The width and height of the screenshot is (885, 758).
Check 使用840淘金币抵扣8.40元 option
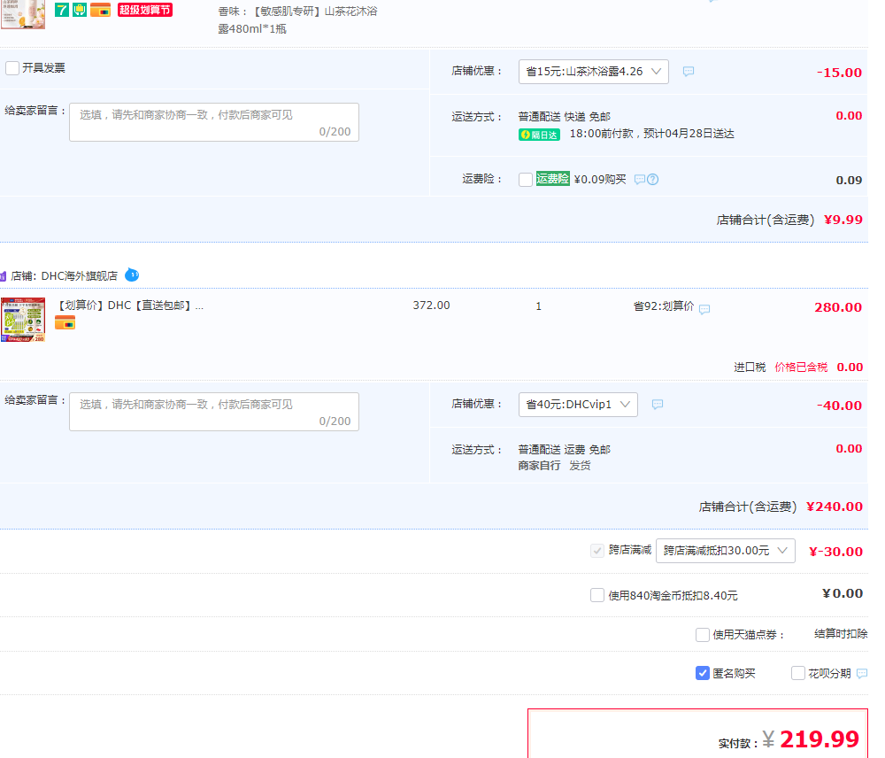[x=597, y=595]
